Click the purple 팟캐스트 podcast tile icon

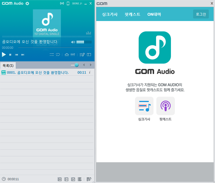pyautogui.click(x=166, y=106)
